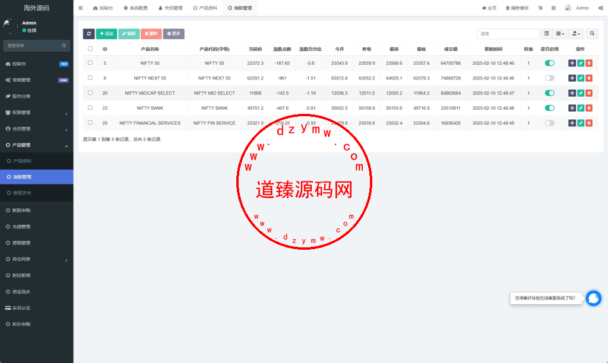The height and width of the screenshot is (363, 608).
Task: Click delete trash for NIFTY BANK row
Action: click(x=589, y=108)
